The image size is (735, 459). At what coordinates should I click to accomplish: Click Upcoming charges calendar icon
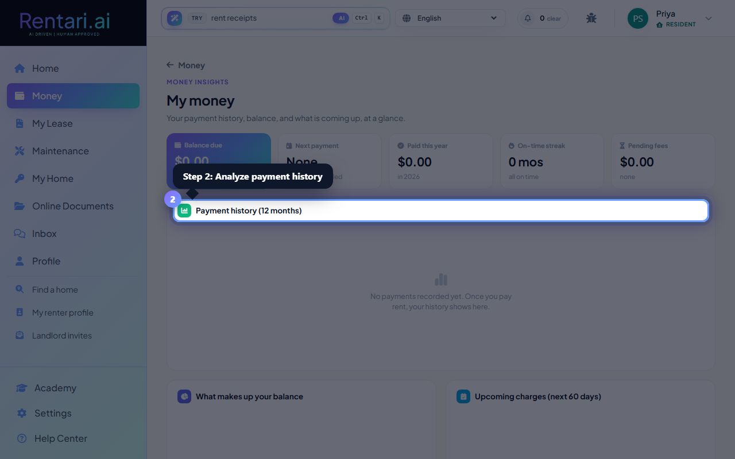[463, 396]
